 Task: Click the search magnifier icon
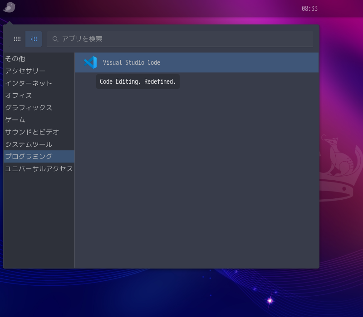[x=55, y=39]
